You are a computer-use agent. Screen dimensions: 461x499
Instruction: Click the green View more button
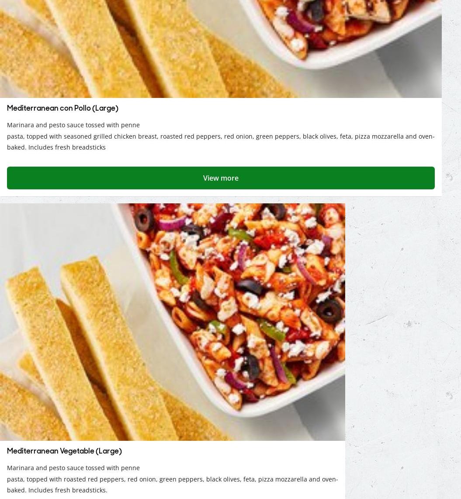pos(221,178)
